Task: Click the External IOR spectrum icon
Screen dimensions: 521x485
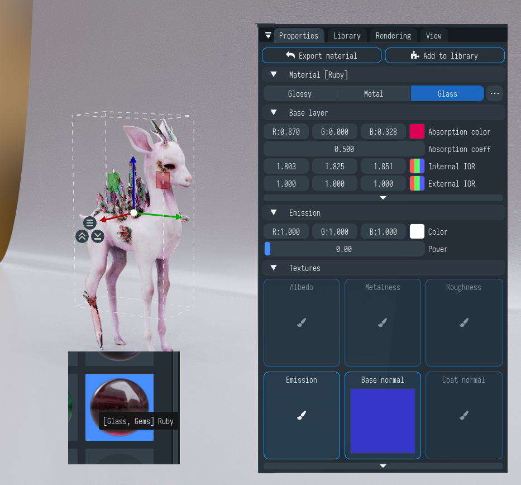Action: click(x=417, y=184)
